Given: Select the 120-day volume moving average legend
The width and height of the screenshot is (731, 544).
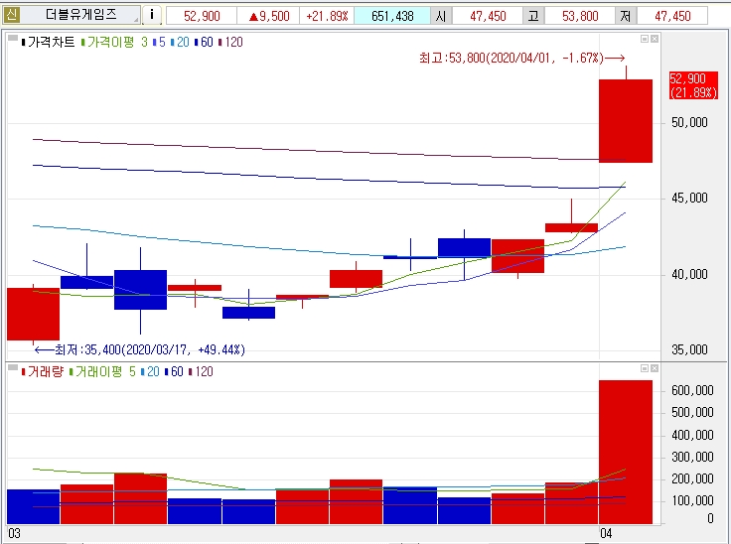Looking at the screenshot, I should (202, 371).
